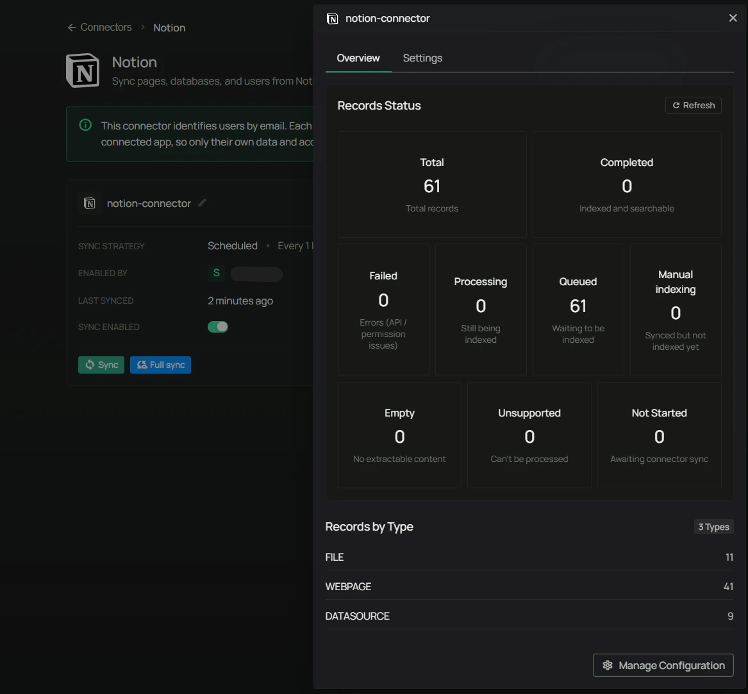
Task: Click the DATASOURCE count 9
Action: (x=730, y=616)
